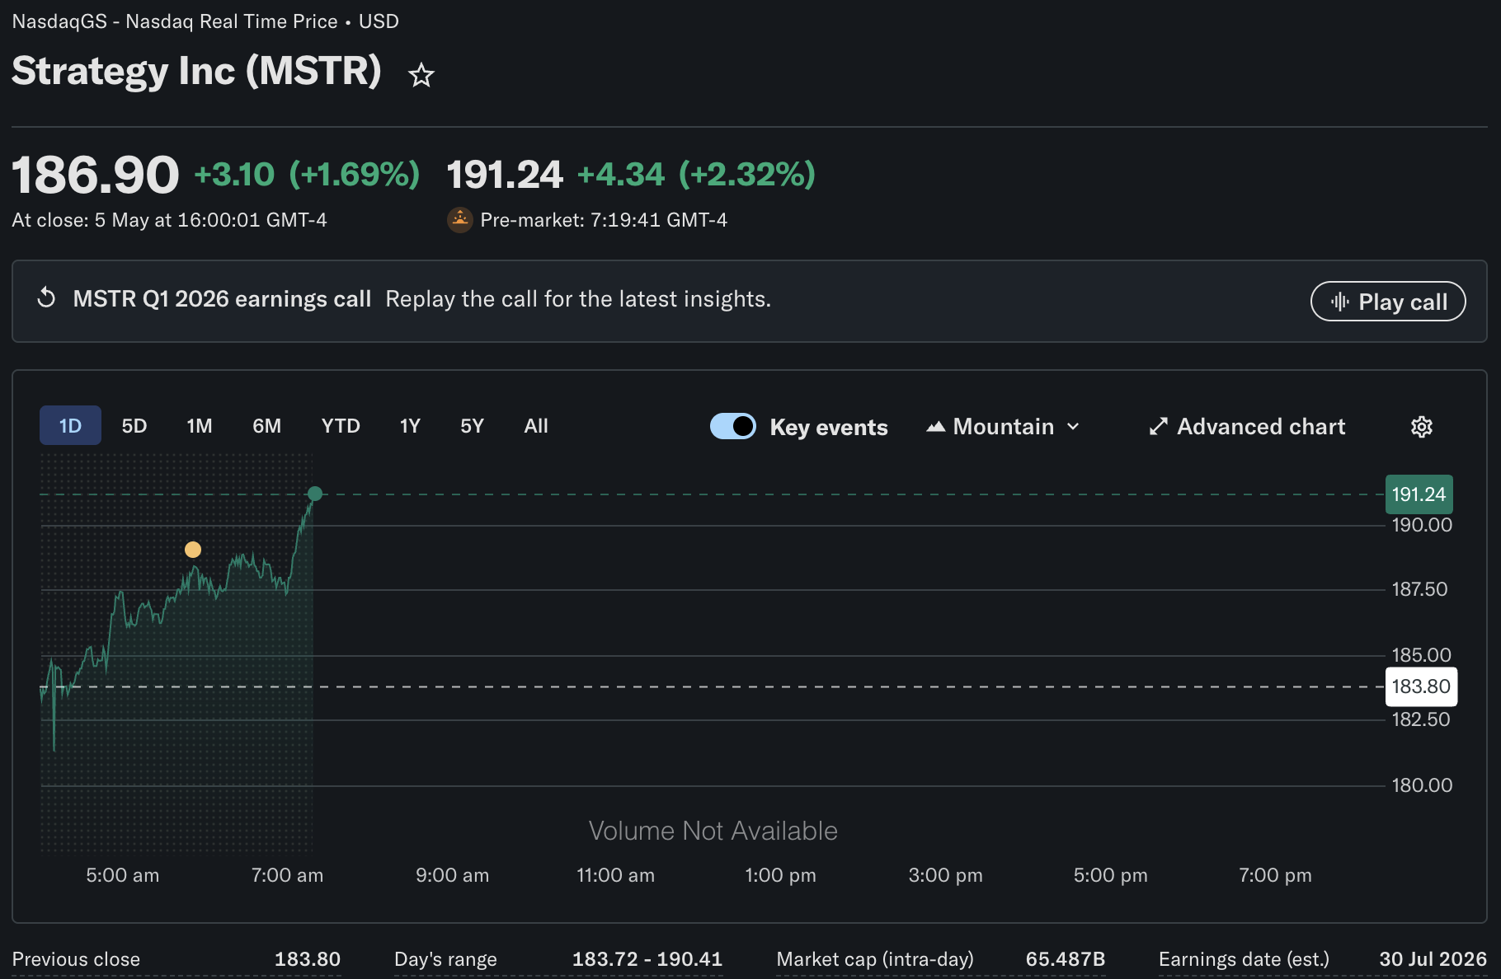Image resolution: width=1501 pixels, height=979 pixels.
Task: Select the 1M chart range
Action: coord(200,426)
